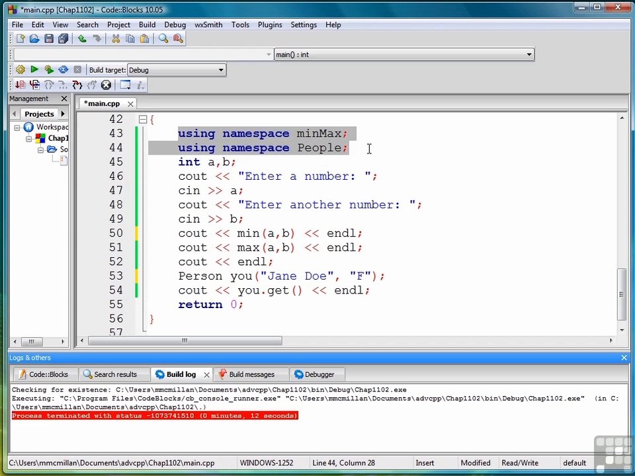Image resolution: width=635 pixels, height=476 pixels.
Task: Collapse the Chap1102 project tree node
Action: point(28,139)
